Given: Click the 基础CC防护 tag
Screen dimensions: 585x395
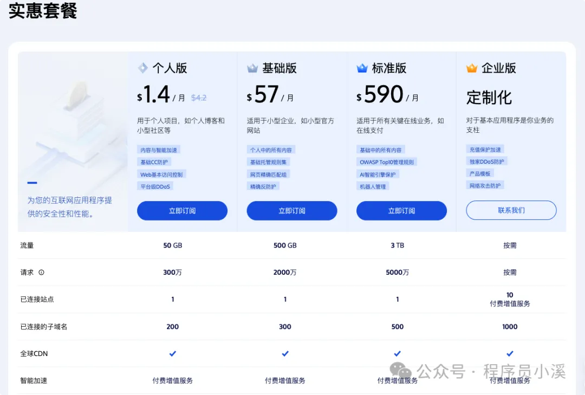Looking at the screenshot, I should 155,162.
